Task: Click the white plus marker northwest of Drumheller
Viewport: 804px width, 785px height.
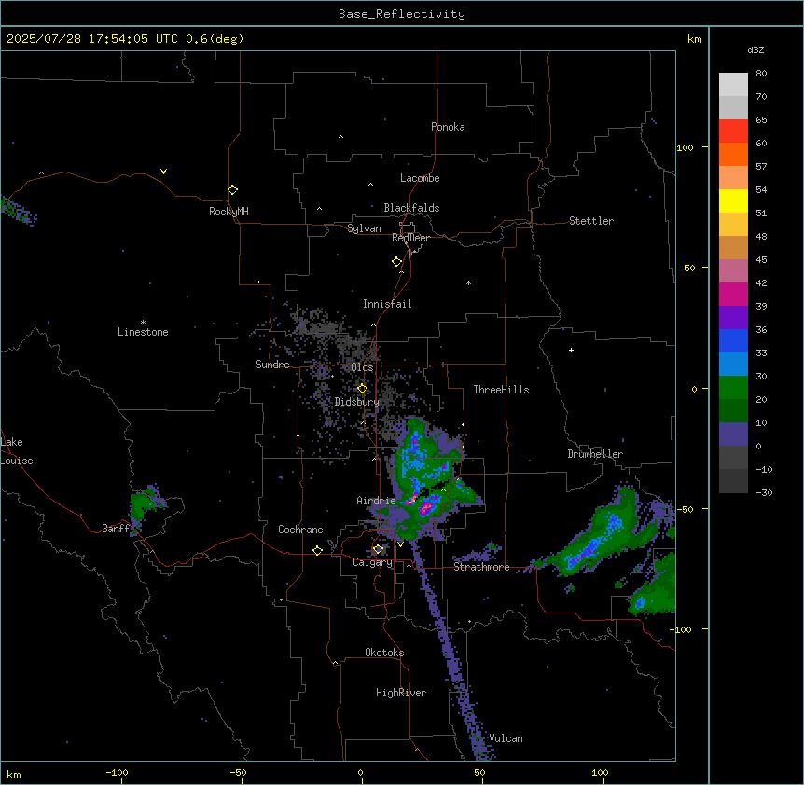Action: click(x=571, y=350)
